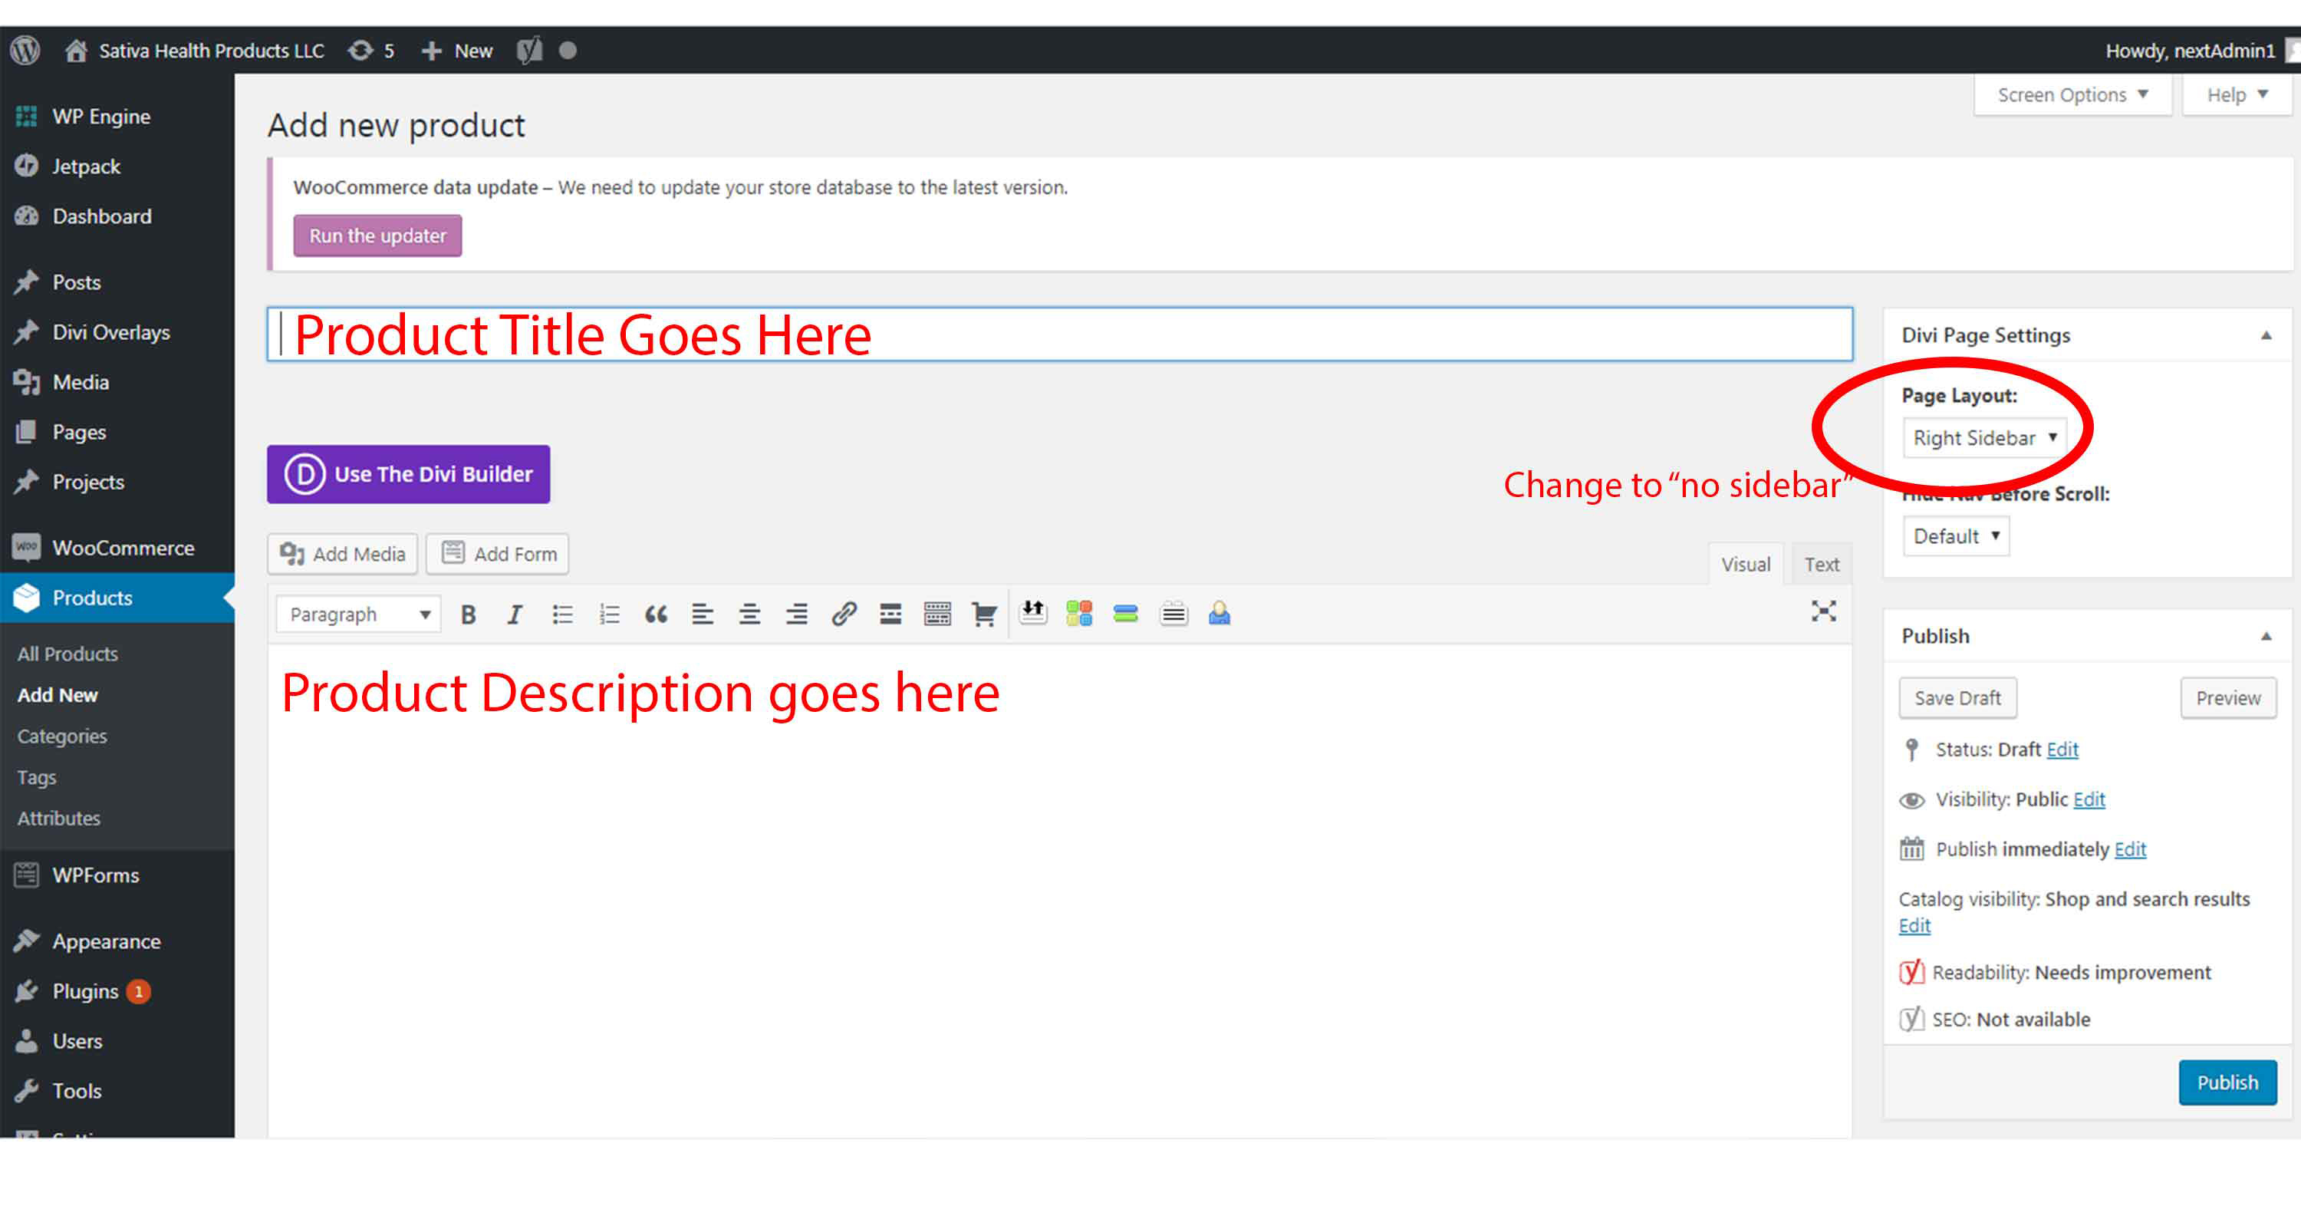Expand Screen Options panel
Screen dimensions: 2301x1206
point(2072,94)
